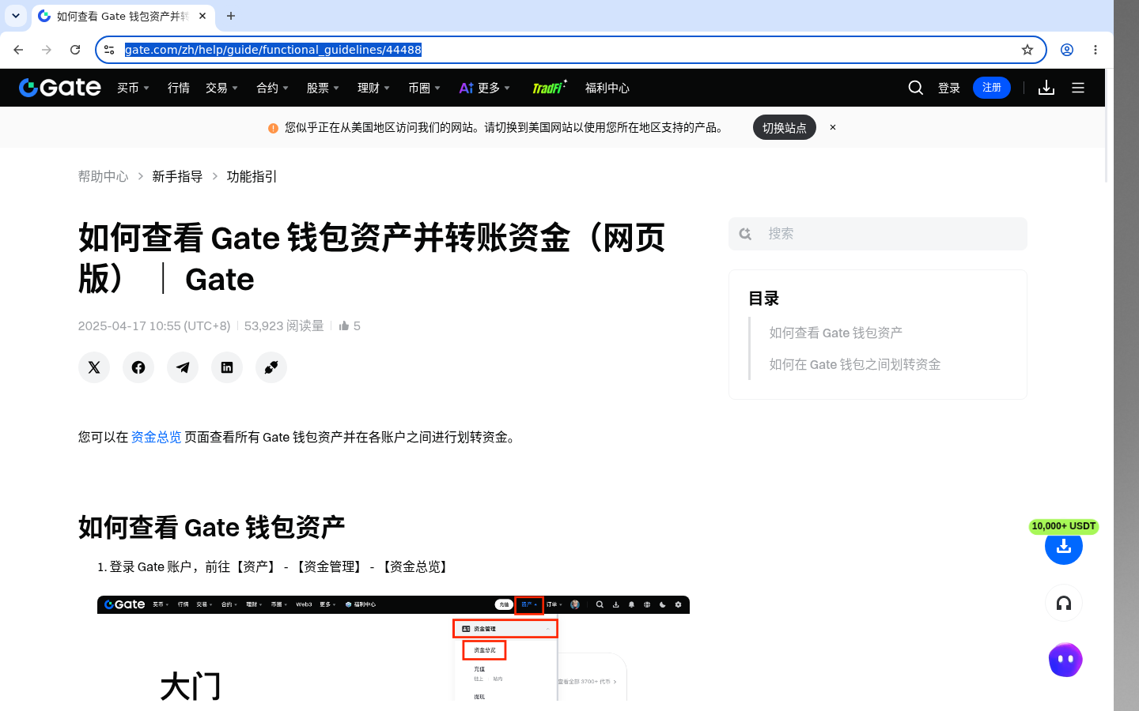The image size is (1139, 711).
Task: Click the 10,000+ USDT badge
Action: (x=1064, y=526)
